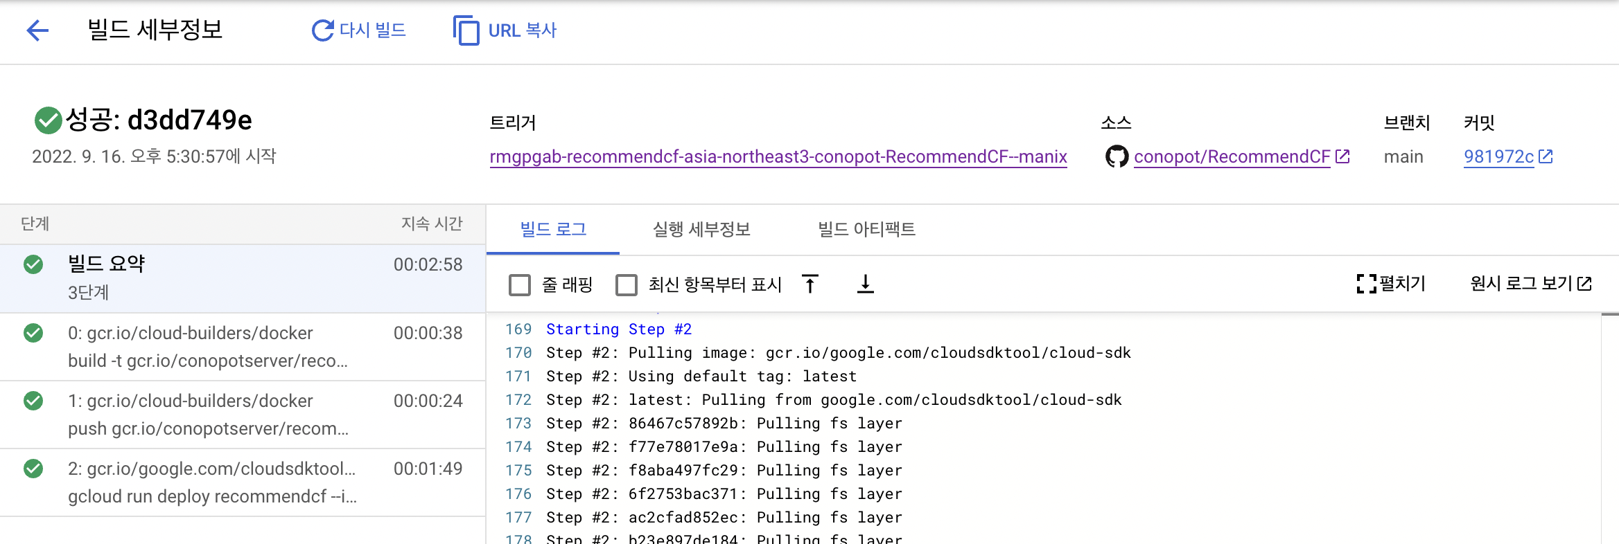
Task: Open commit 981972c link
Action: point(1498,157)
